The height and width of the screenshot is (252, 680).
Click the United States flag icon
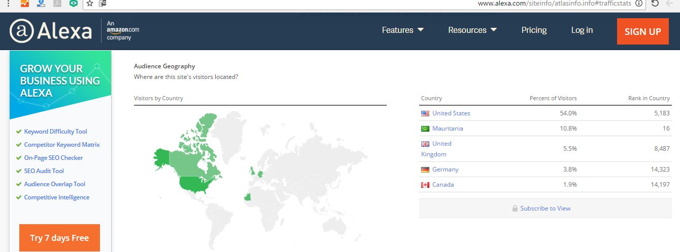coord(425,113)
